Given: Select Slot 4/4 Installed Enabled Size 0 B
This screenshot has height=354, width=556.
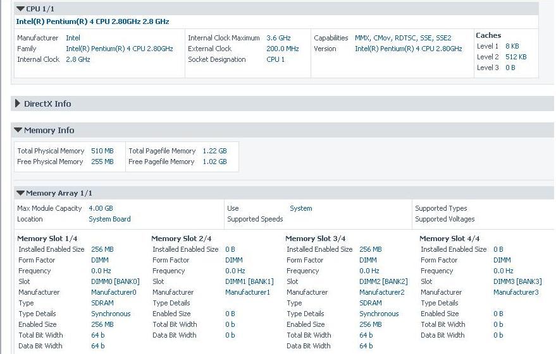Looking at the screenshot, I should 498,249.
